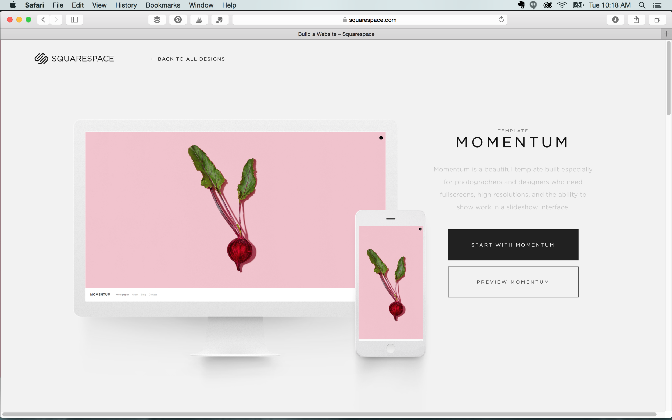The width and height of the screenshot is (672, 420).
Task: Open the Share sheet icon
Action: point(636,19)
